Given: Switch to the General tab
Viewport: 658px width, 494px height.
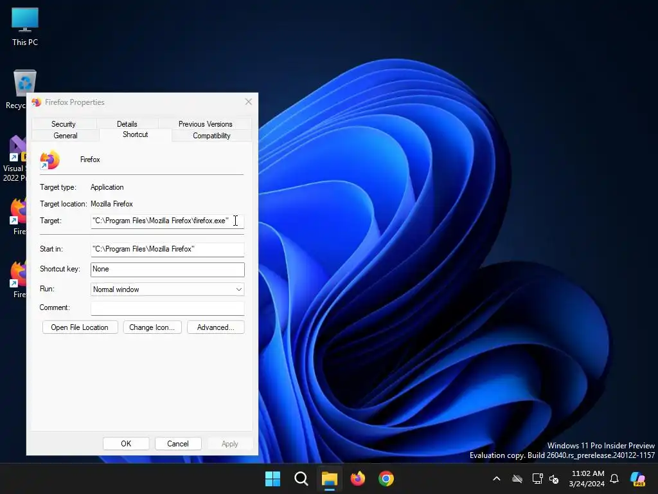Looking at the screenshot, I should coord(66,136).
